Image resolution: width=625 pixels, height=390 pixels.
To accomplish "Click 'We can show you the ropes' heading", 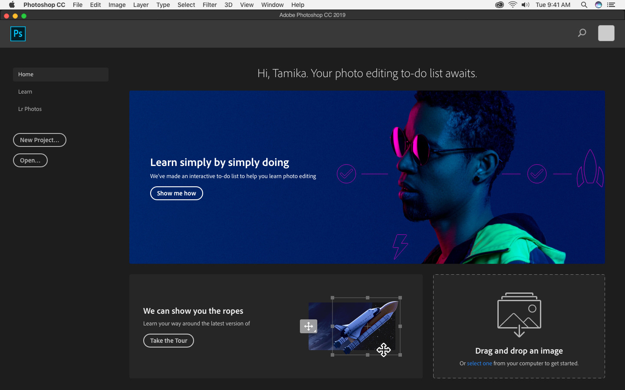I will pos(193,311).
